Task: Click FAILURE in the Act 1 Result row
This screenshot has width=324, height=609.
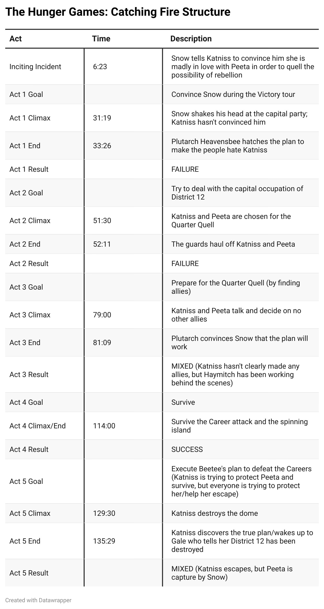Action: point(185,169)
